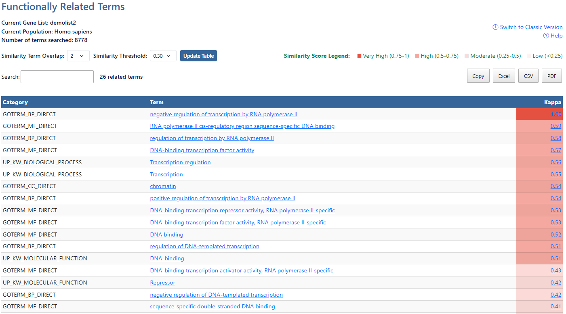
Task: Click the clock icon beside Switch to Classic Version
Action: tap(495, 27)
